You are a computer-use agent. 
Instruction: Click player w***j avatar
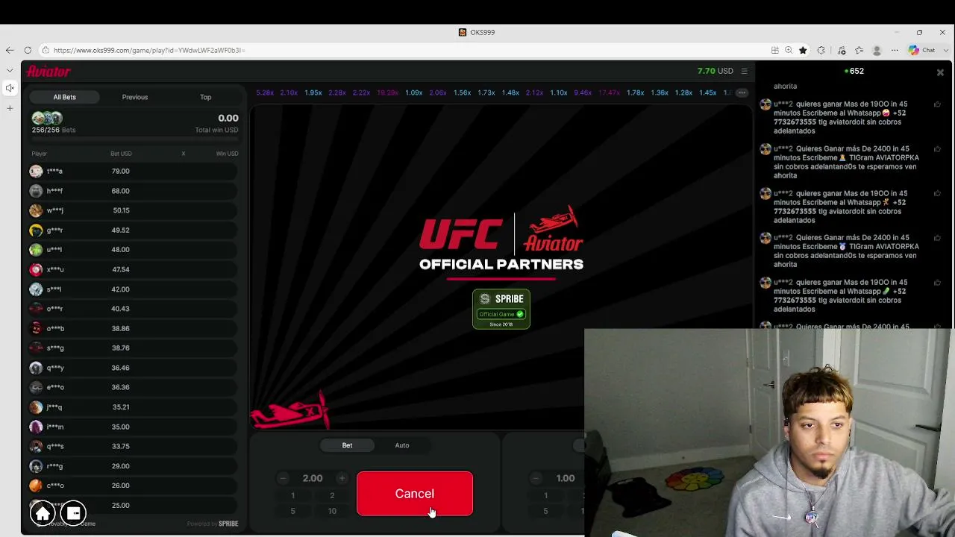click(x=36, y=210)
